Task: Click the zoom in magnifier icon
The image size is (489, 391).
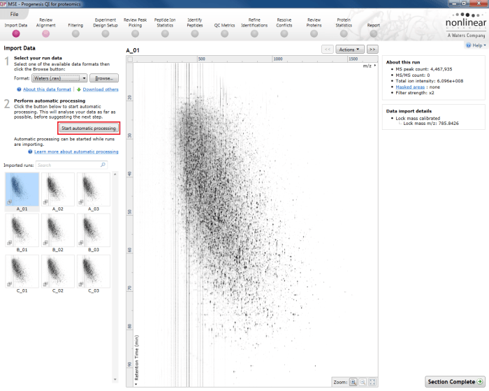Action: click(x=353, y=382)
